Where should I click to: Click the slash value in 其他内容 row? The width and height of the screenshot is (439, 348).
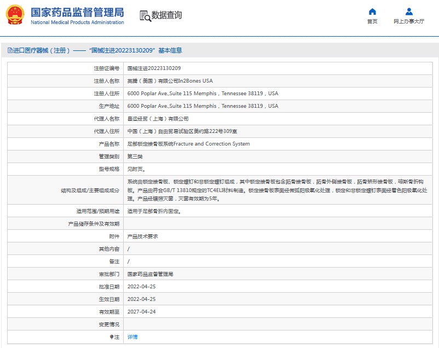(129, 249)
